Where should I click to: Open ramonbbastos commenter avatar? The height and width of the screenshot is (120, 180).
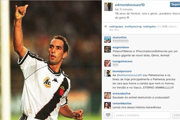tap(107, 105)
